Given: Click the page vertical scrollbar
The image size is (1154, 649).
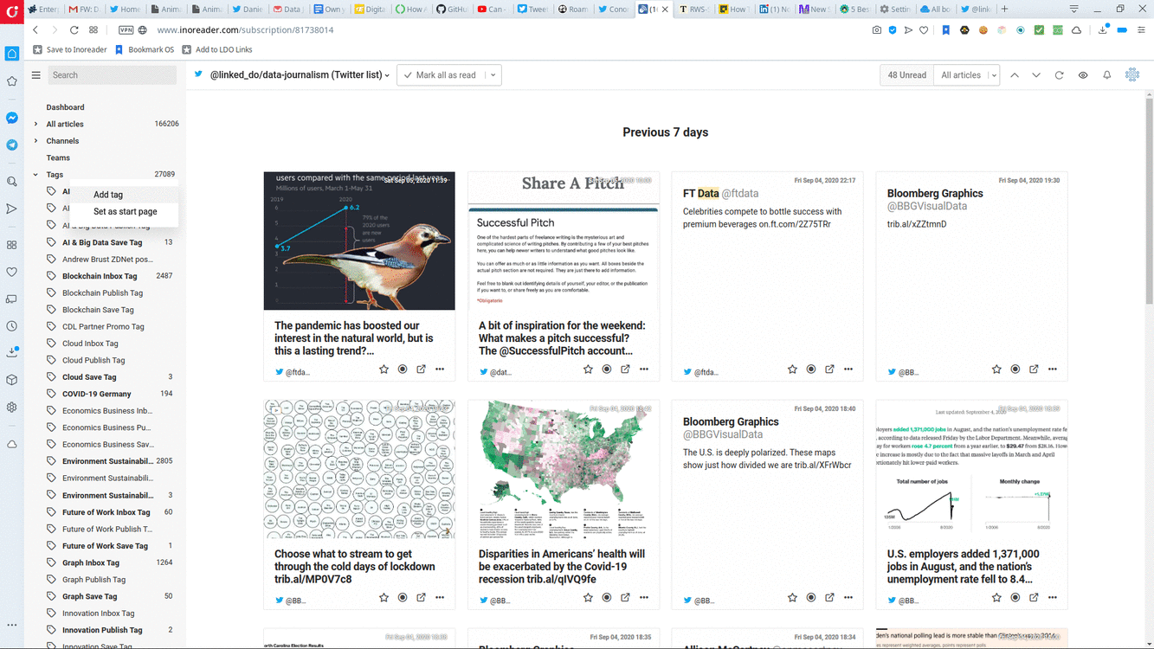Looking at the screenshot, I should [1149, 199].
